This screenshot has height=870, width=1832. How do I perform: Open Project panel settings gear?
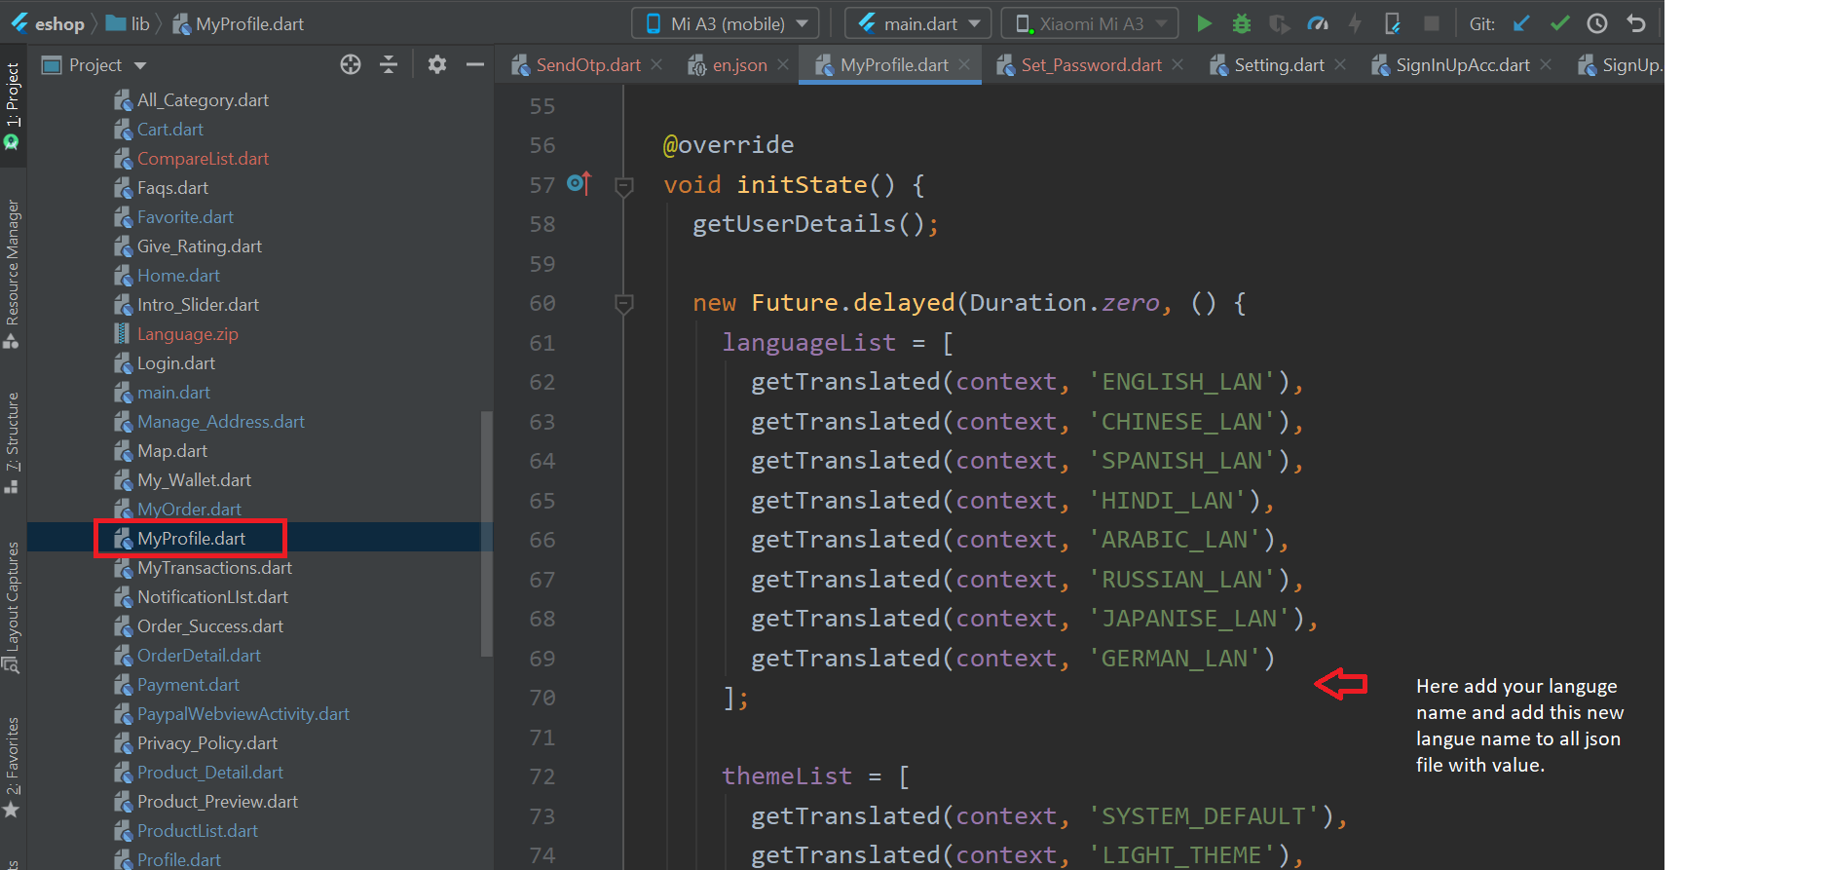tap(437, 64)
